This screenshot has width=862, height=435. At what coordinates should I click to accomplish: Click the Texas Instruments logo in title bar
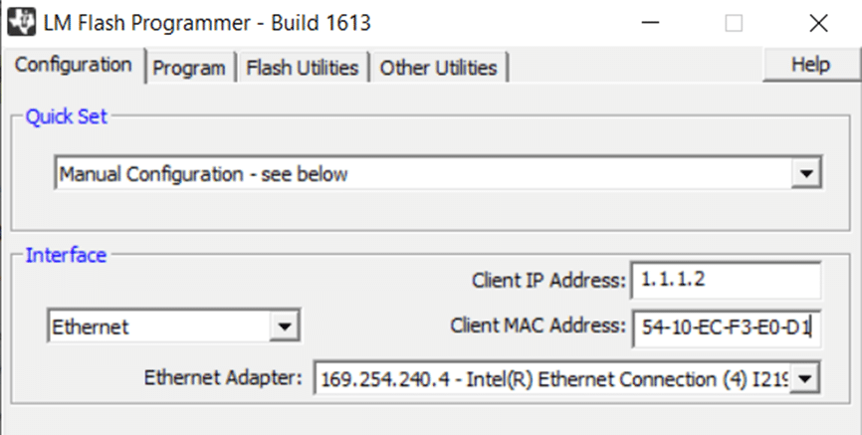click(22, 23)
